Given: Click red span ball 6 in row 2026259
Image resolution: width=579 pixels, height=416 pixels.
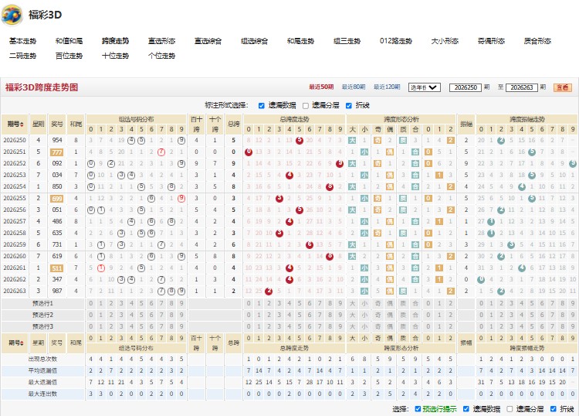Looking at the screenshot, I should (310, 245).
